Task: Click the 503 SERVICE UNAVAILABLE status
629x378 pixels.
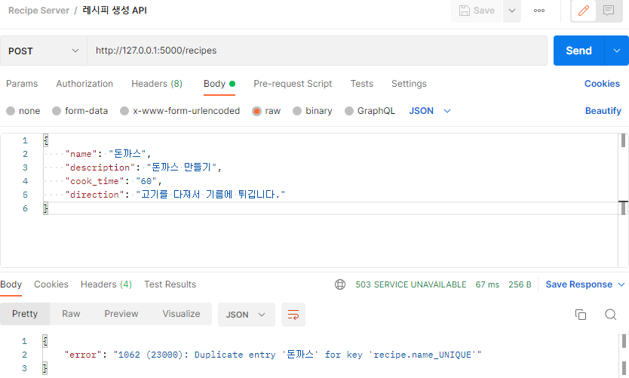Action: (x=411, y=284)
